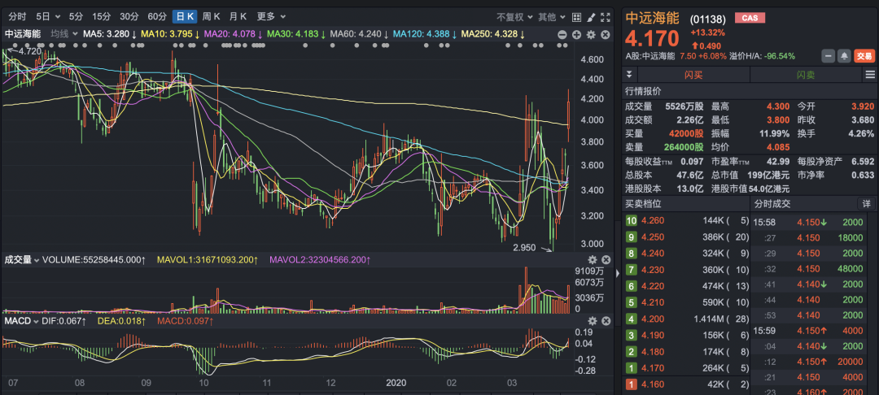This screenshot has width=879, height=395.
Task: Click the 闪买 quick buy button
Action: [693, 74]
